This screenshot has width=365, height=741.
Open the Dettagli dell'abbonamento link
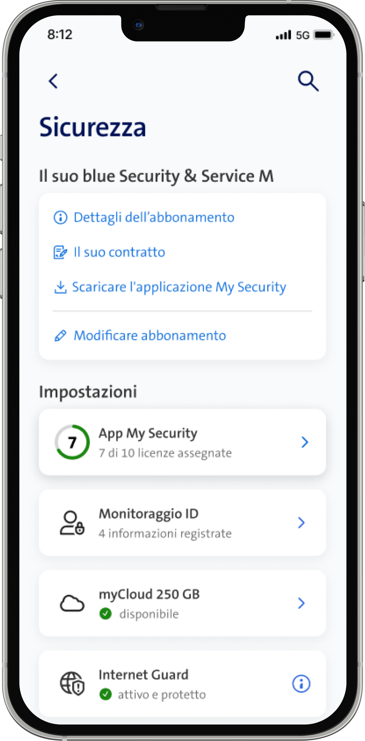pos(154,217)
